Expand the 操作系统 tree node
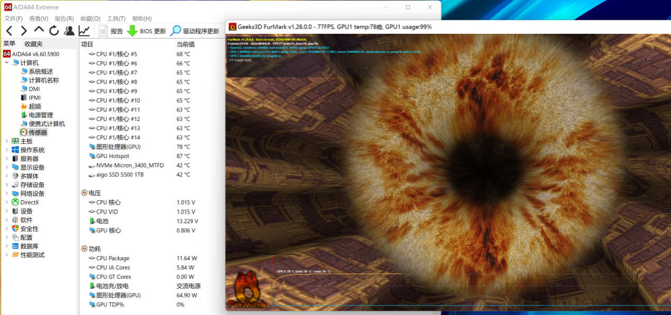This screenshot has height=315, width=671. (x=7, y=150)
